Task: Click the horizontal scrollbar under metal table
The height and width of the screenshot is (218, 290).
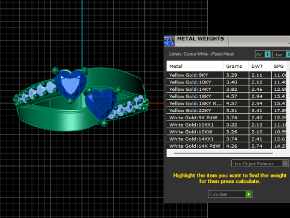Action: point(224,153)
